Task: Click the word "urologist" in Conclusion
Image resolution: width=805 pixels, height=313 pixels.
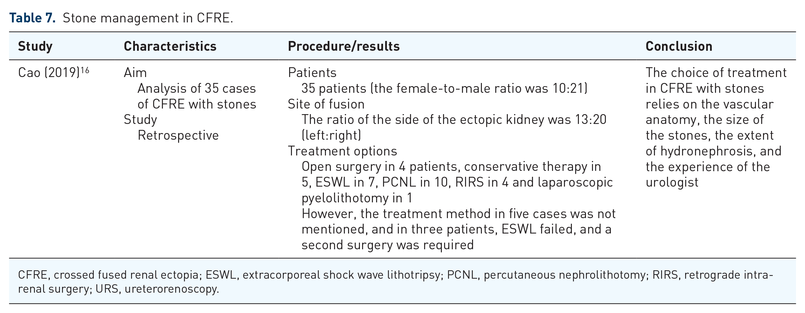Action: 672,182
